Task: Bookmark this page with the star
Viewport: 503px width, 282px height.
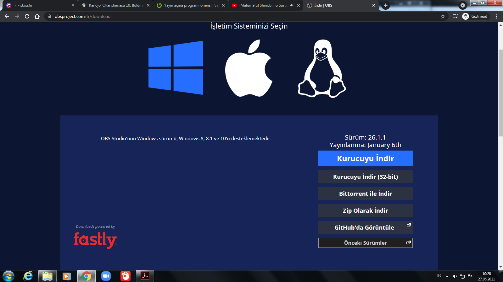Action: [443, 16]
